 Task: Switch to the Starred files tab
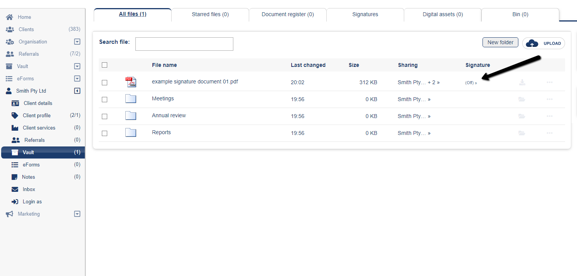click(x=210, y=14)
